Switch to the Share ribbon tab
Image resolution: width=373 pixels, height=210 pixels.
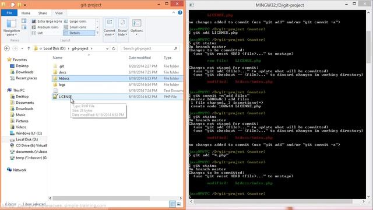pos(43,13)
